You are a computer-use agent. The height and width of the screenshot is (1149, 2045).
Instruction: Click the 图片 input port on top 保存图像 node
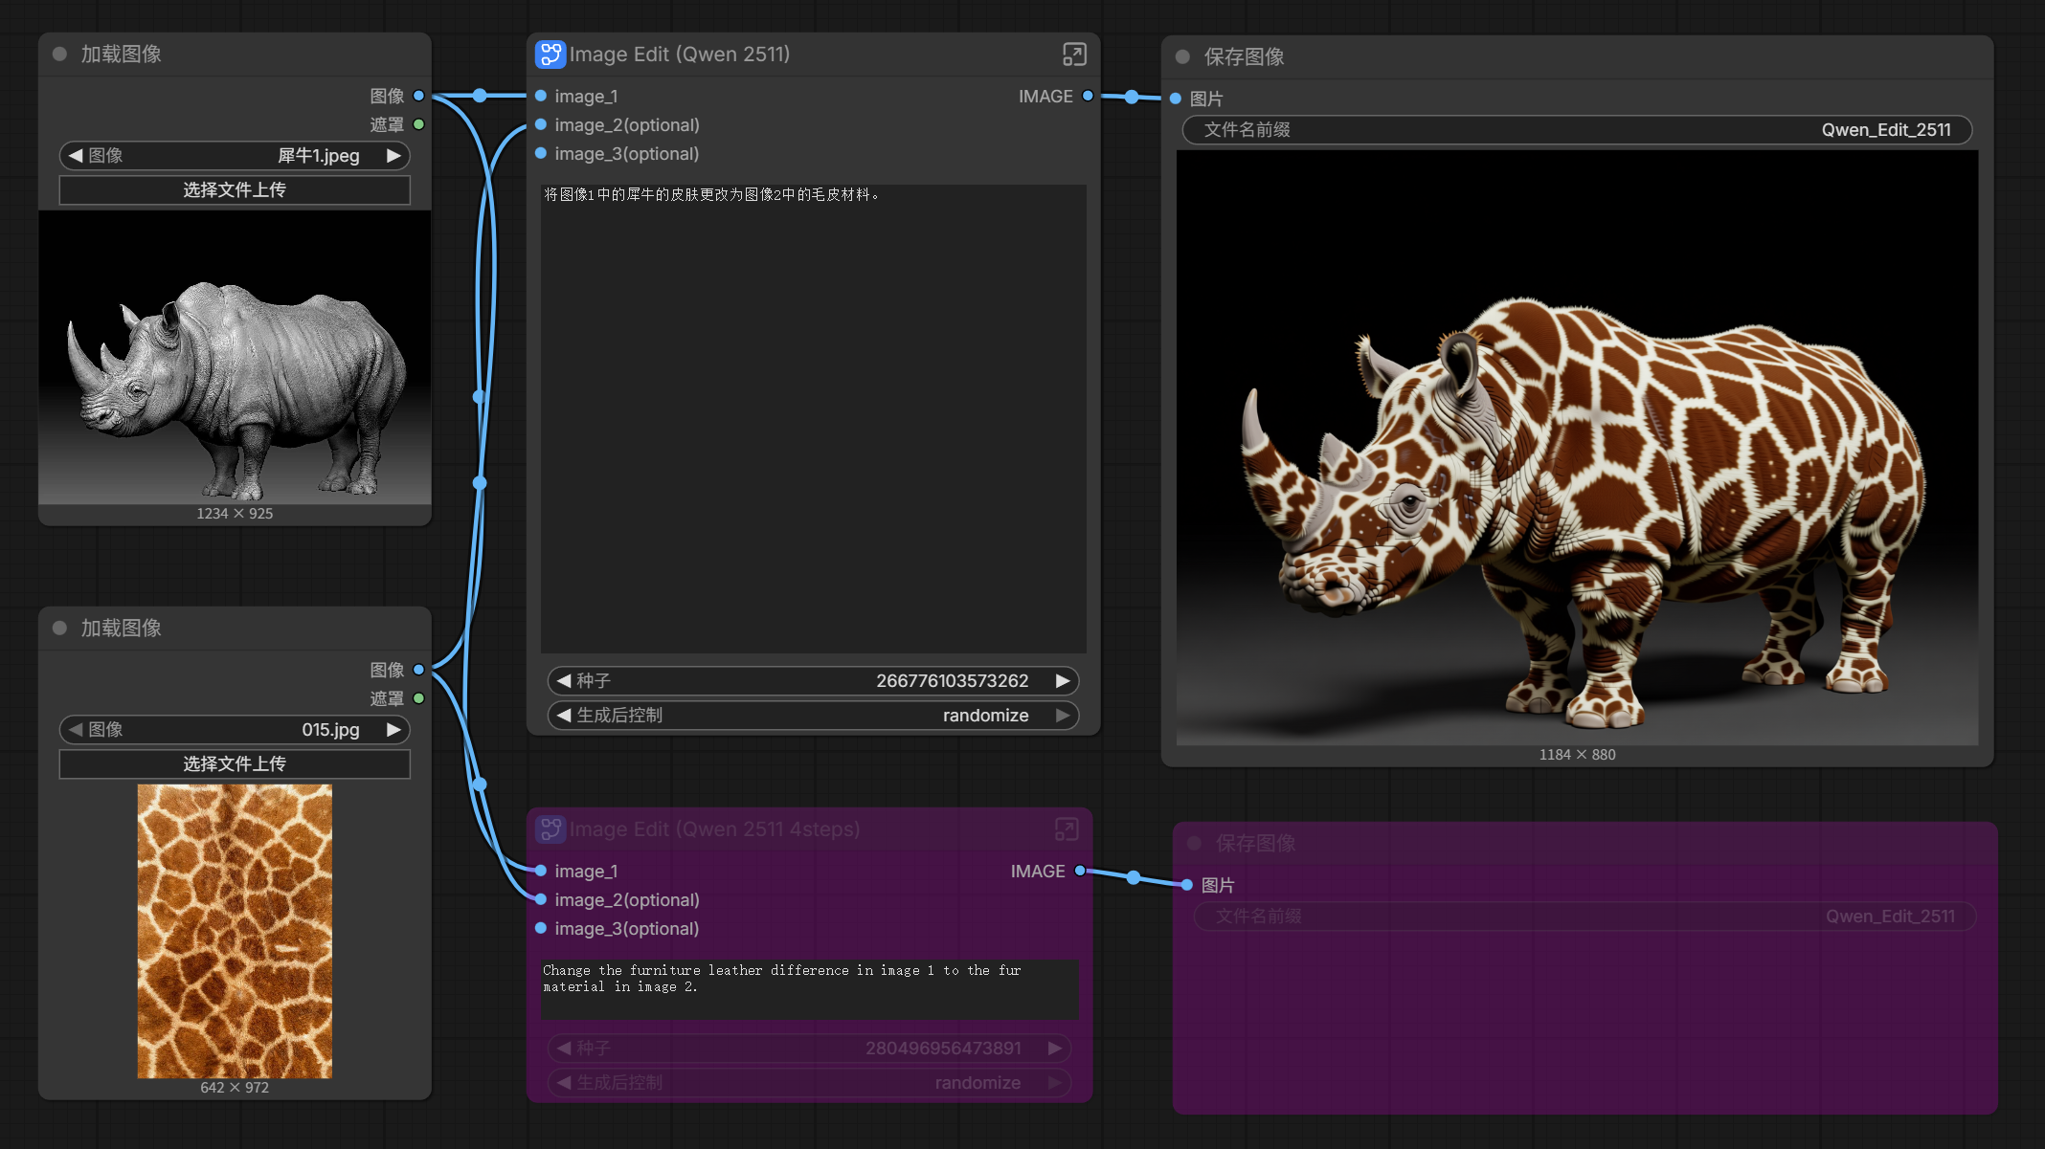[1176, 99]
